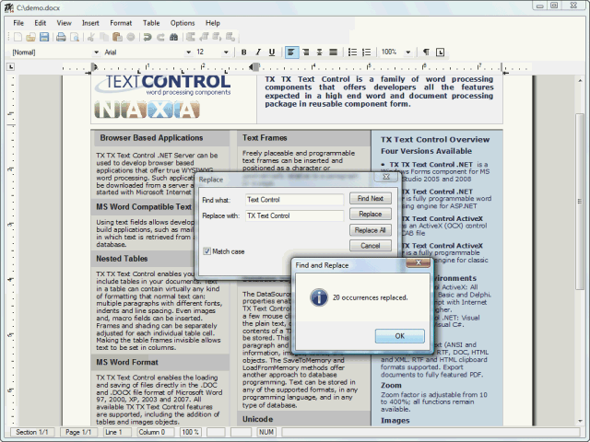
Task: Open the Table menu
Action: coord(150,22)
